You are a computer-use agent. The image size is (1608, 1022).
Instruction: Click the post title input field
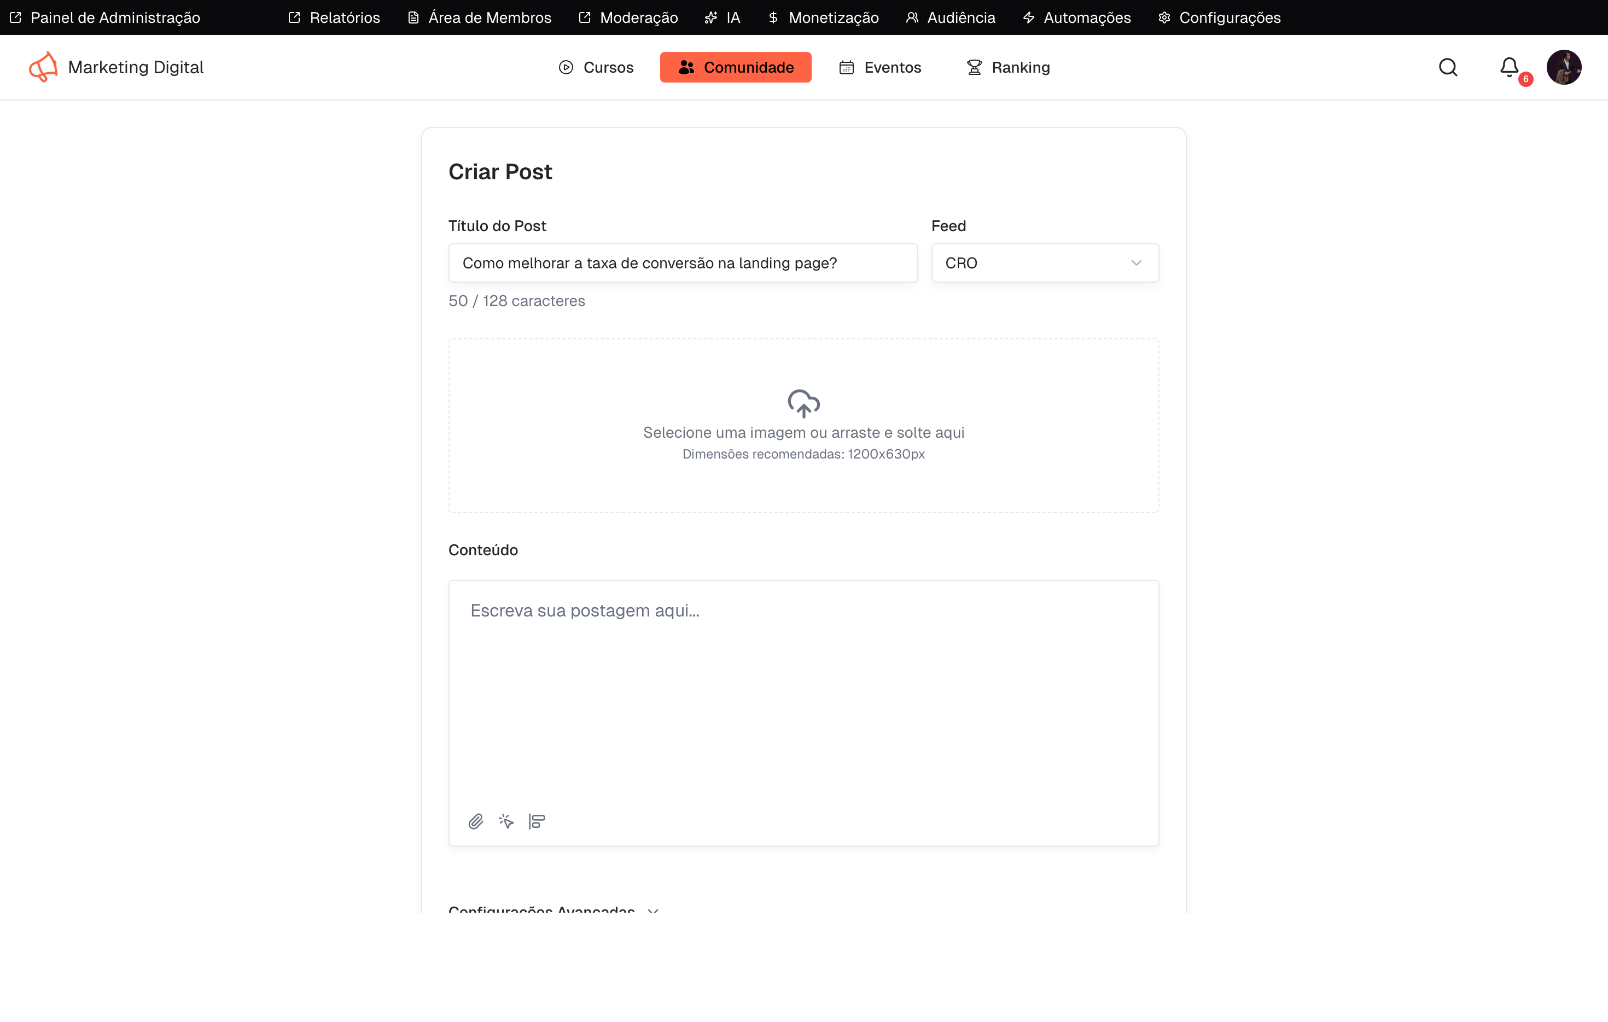pyautogui.click(x=683, y=263)
